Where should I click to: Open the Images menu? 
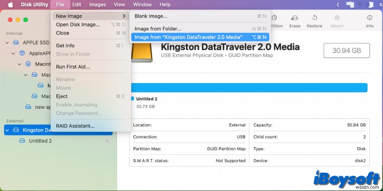pos(98,5)
